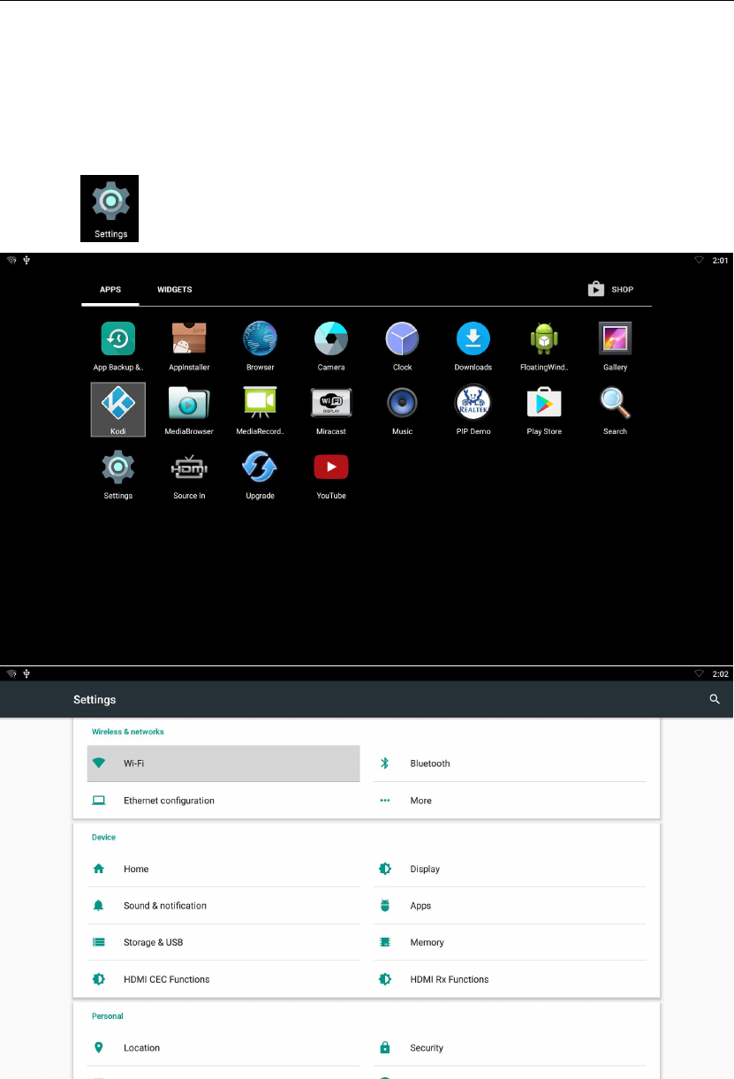Open the Play Store app
The height and width of the screenshot is (1079, 734).
[x=544, y=410]
